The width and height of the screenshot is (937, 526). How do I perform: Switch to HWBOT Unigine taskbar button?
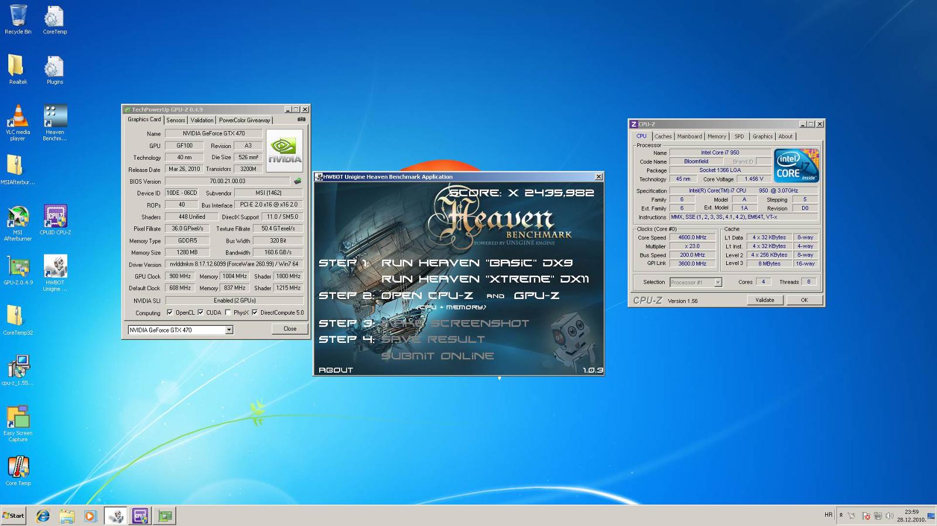(x=116, y=515)
